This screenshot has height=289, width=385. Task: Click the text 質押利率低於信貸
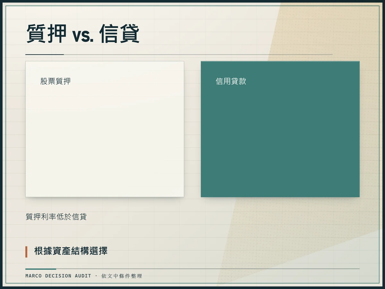[56, 217]
